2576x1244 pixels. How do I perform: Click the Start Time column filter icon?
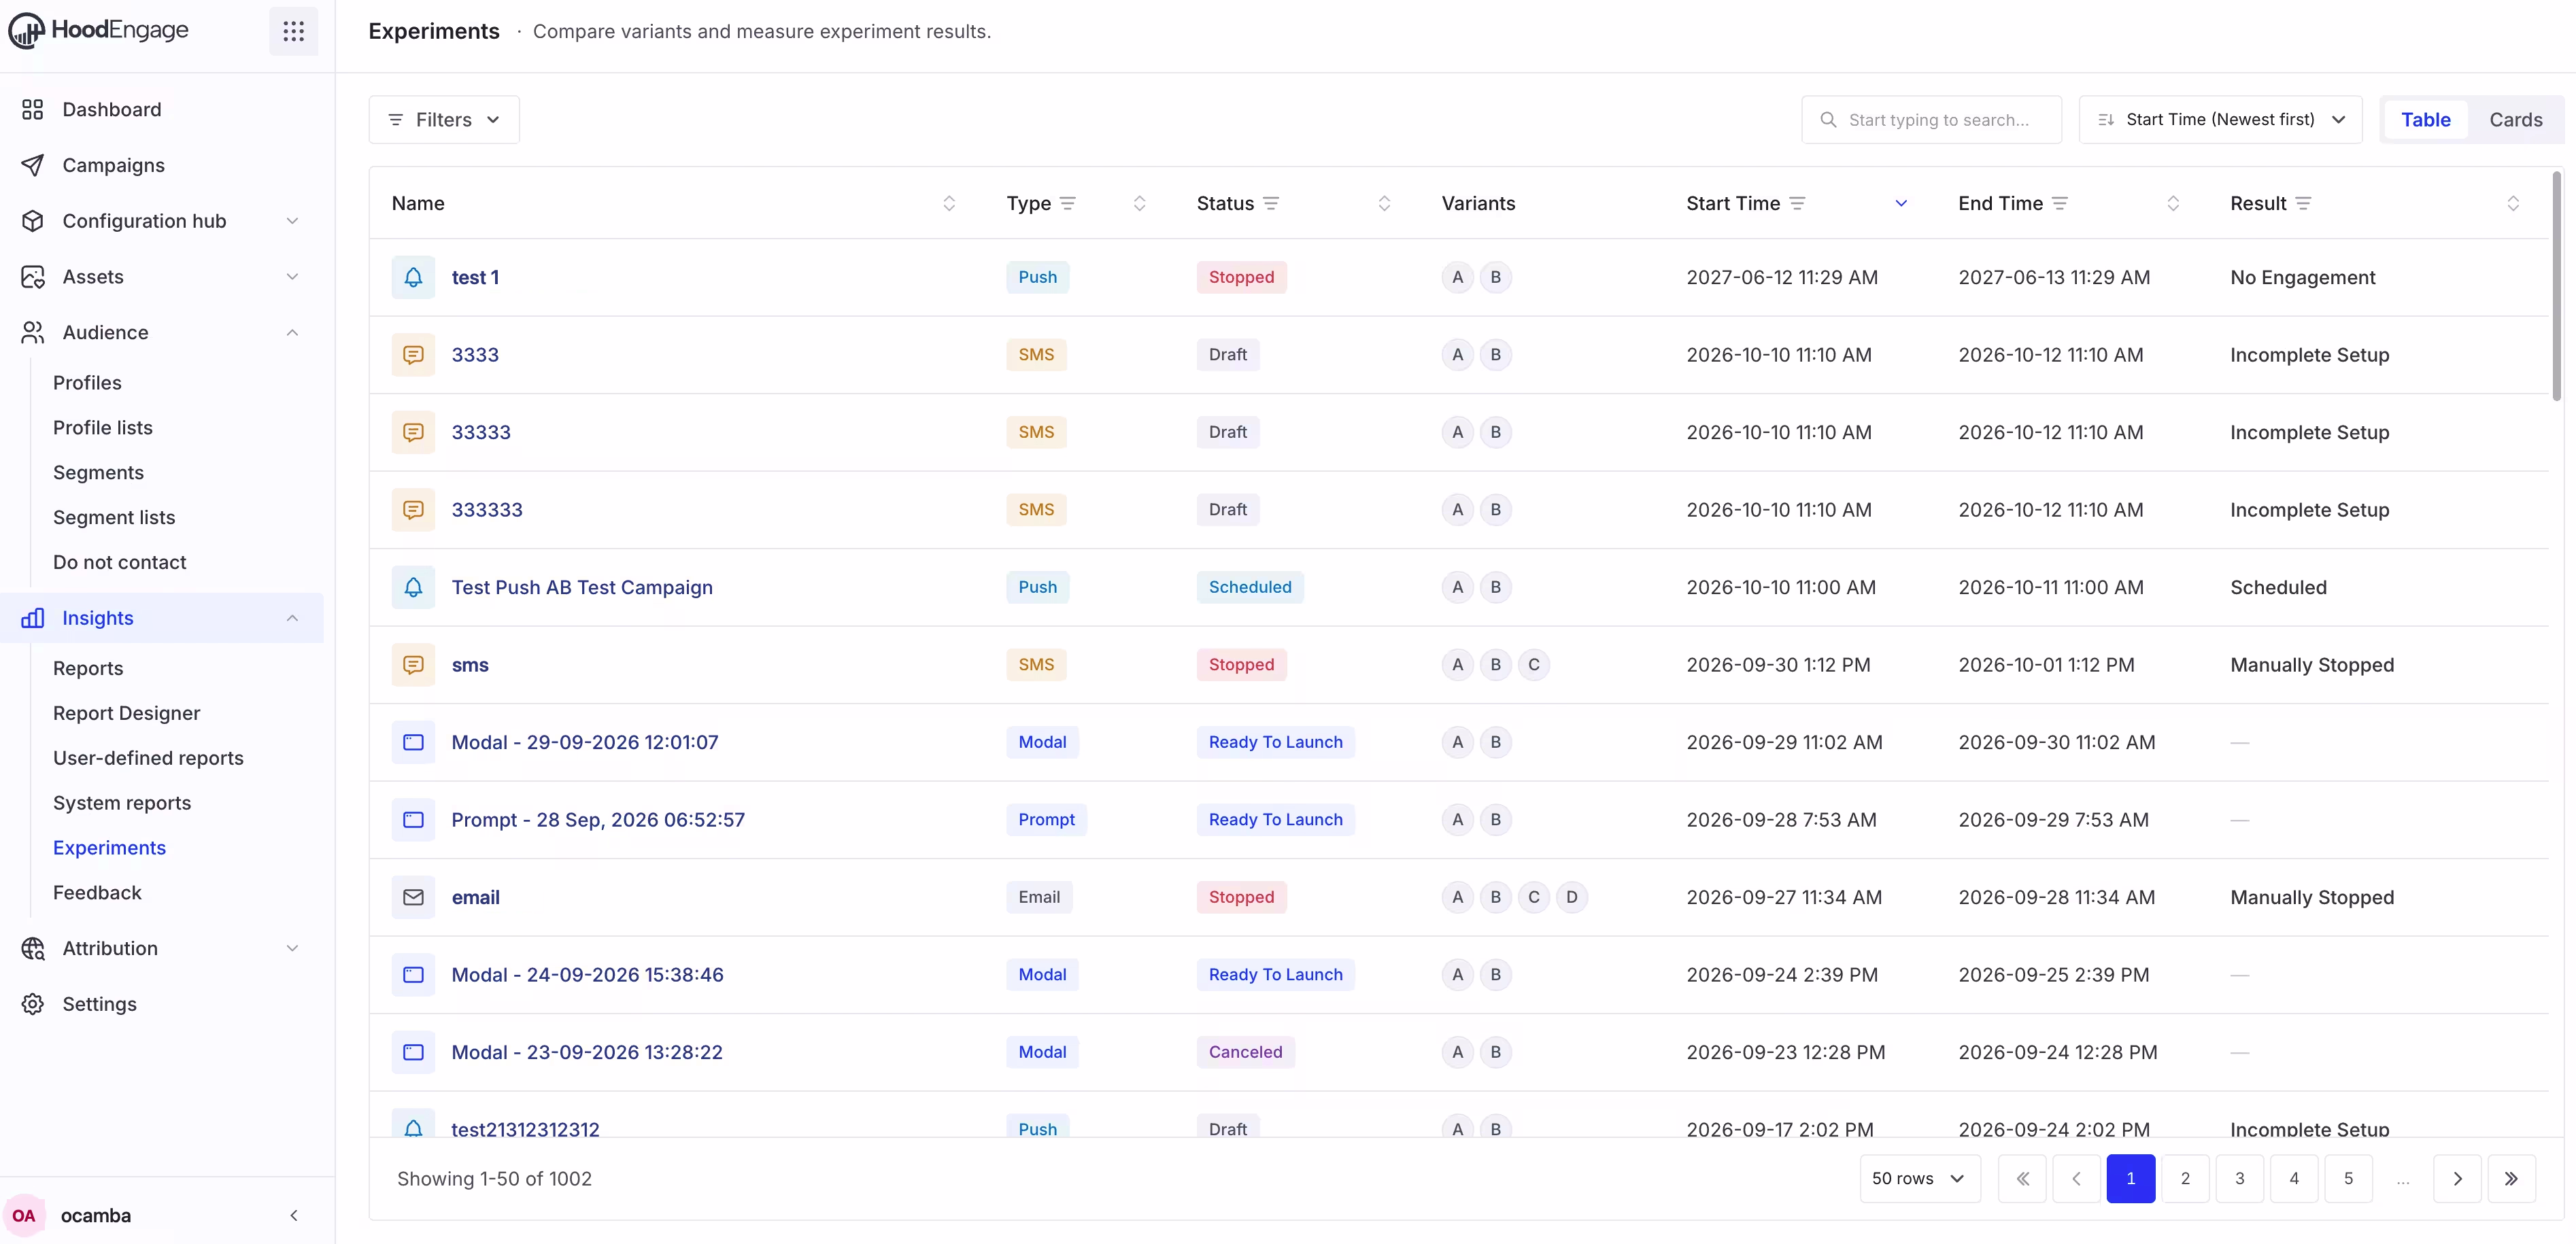click(x=1797, y=203)
